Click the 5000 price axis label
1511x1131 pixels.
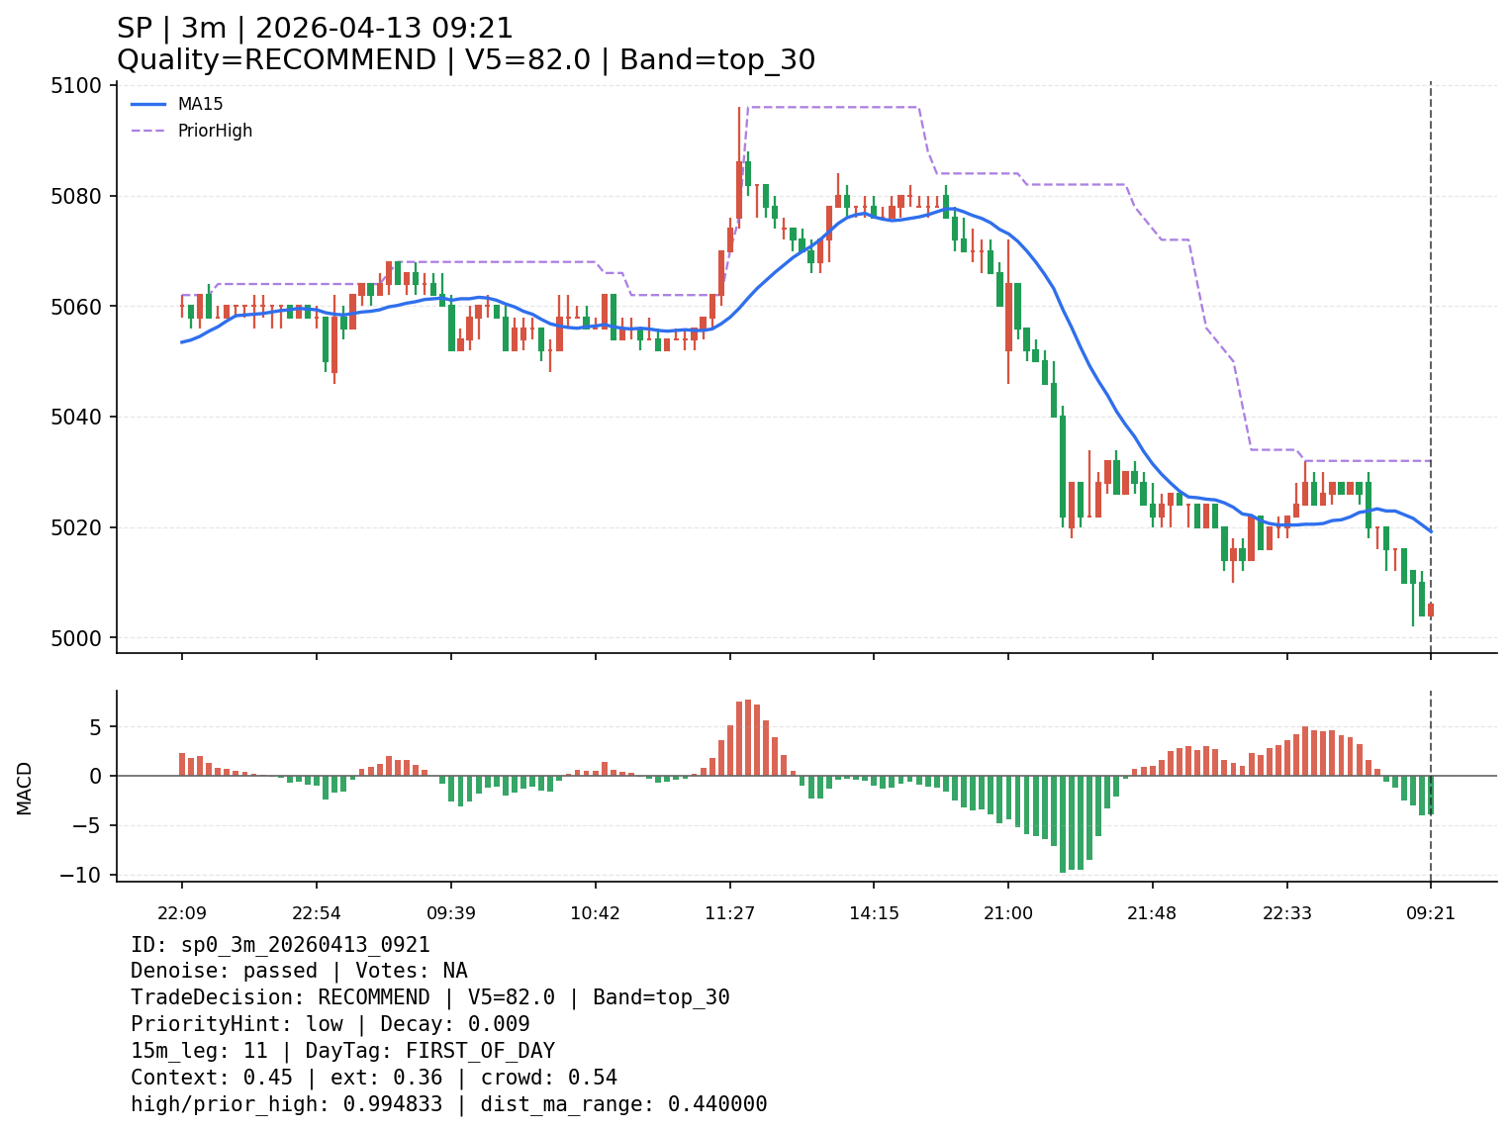[76, 638]
